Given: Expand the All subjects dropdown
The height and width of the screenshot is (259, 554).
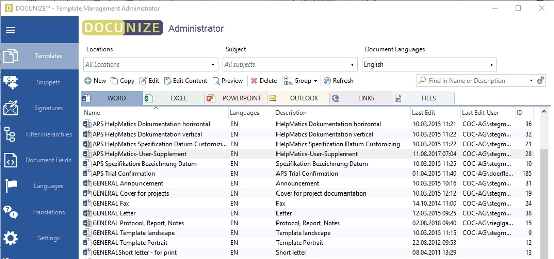Looking at the screenshot, I should click(x=352, y=65).
